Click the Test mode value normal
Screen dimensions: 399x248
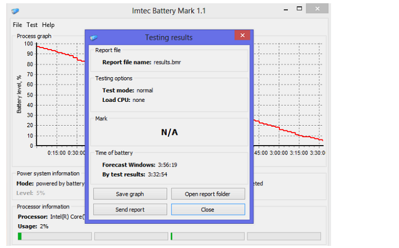(145, 91)
